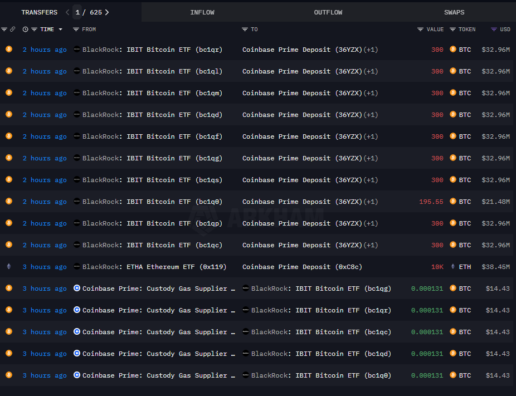This screenshot has width=516, height=396.
Task: Click the 10K value in the ETH row
Action: point(437,267)
